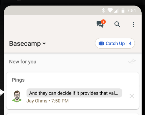
Task: Tap the Jay Ohms 7:50 PM sender line
Action: [48, 101]
